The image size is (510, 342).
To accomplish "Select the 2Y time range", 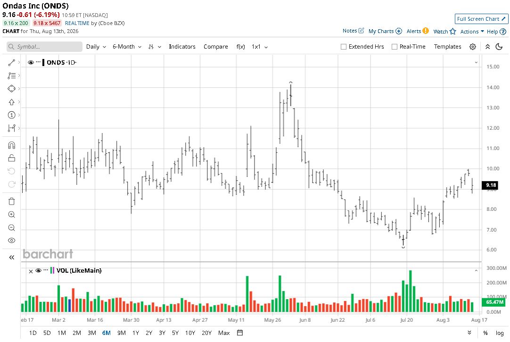I will point(148,333).
